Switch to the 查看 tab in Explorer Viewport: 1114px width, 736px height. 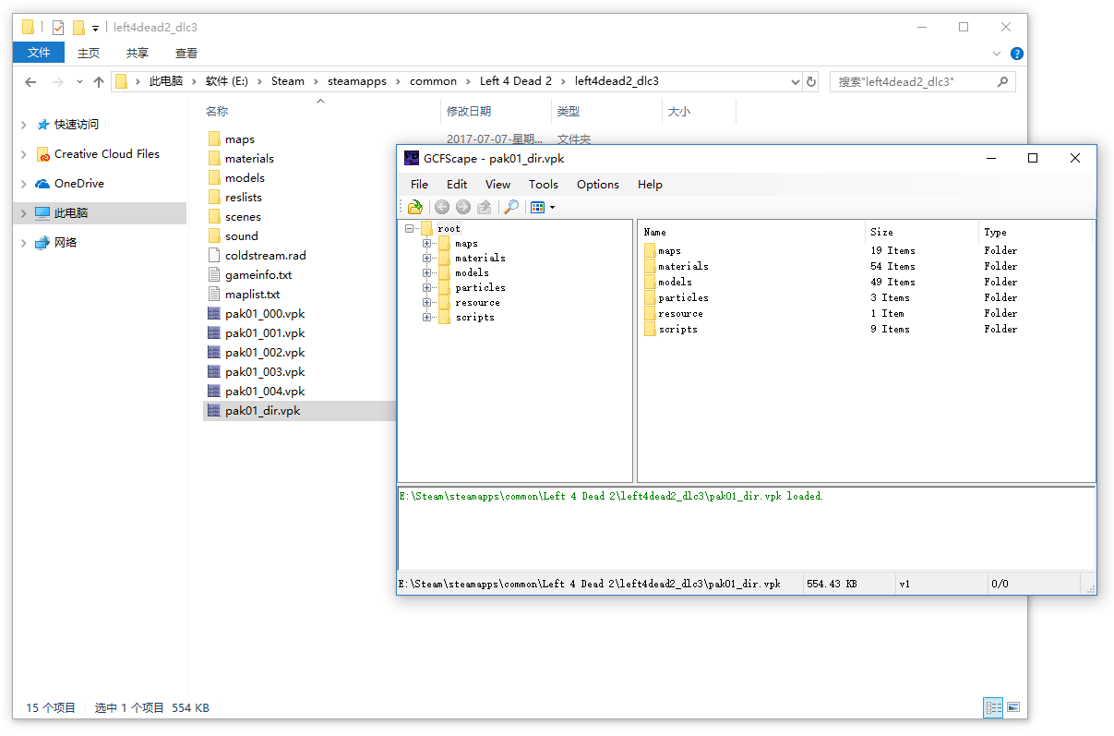pos(186,53)
